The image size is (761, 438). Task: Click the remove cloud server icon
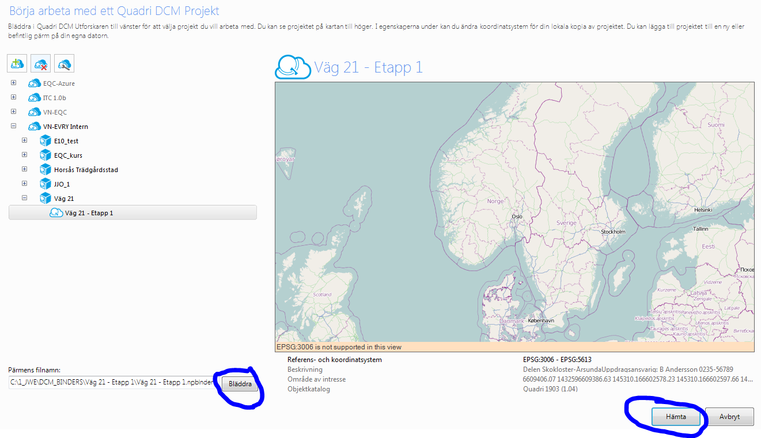tap(40, 63)
